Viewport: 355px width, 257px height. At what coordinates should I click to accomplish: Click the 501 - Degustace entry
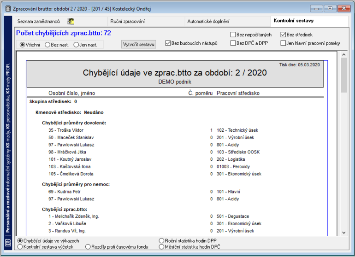tap(233, 216)
